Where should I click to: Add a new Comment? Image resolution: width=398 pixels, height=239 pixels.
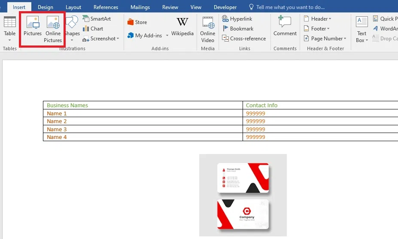click(x=285, y=26)
